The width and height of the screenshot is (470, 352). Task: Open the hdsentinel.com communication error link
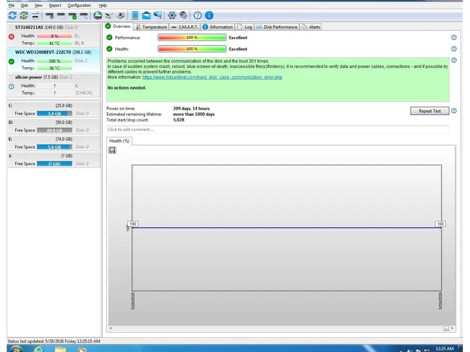(x=212, y=77)
